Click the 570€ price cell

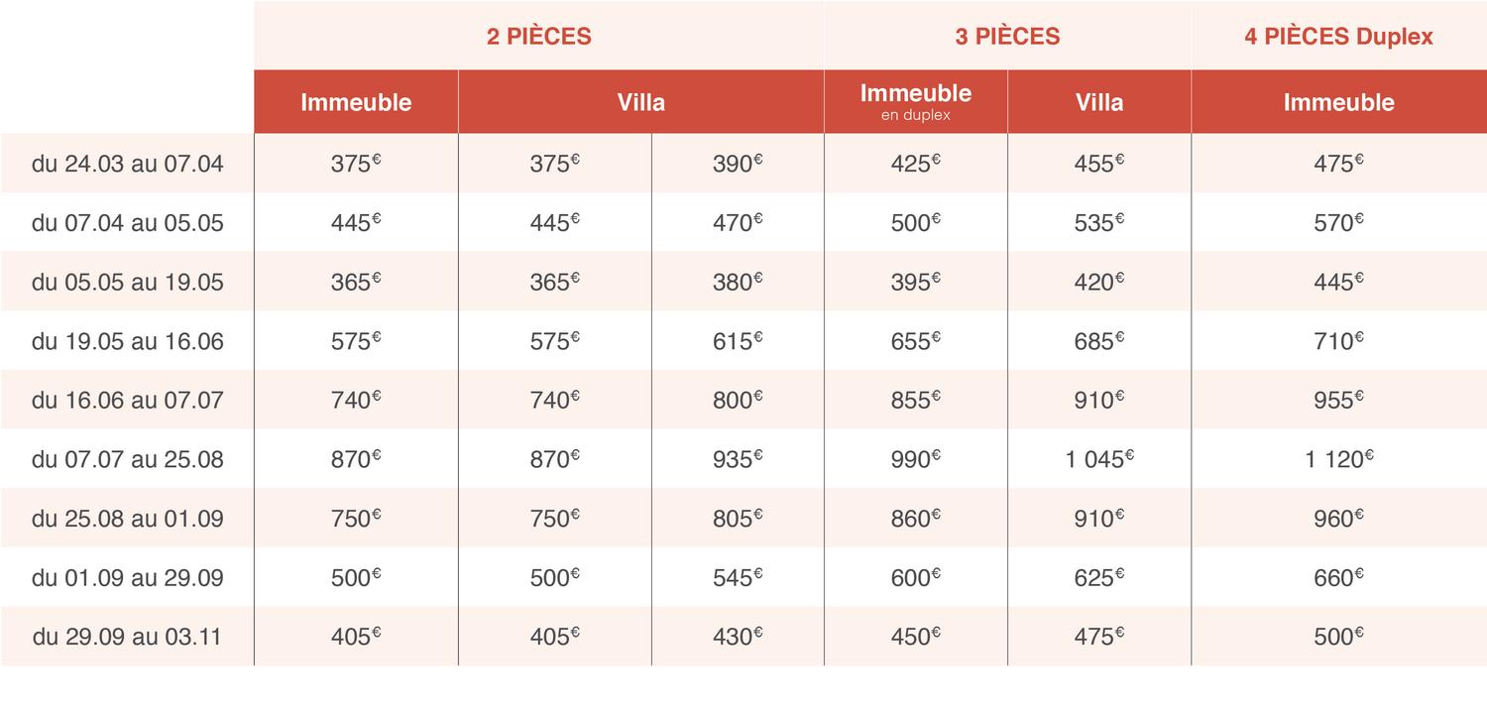tap(1339, 223)
